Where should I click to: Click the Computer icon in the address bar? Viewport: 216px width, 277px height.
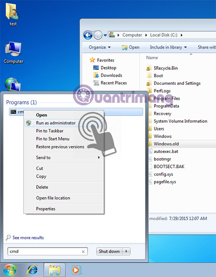click(112, 35)
